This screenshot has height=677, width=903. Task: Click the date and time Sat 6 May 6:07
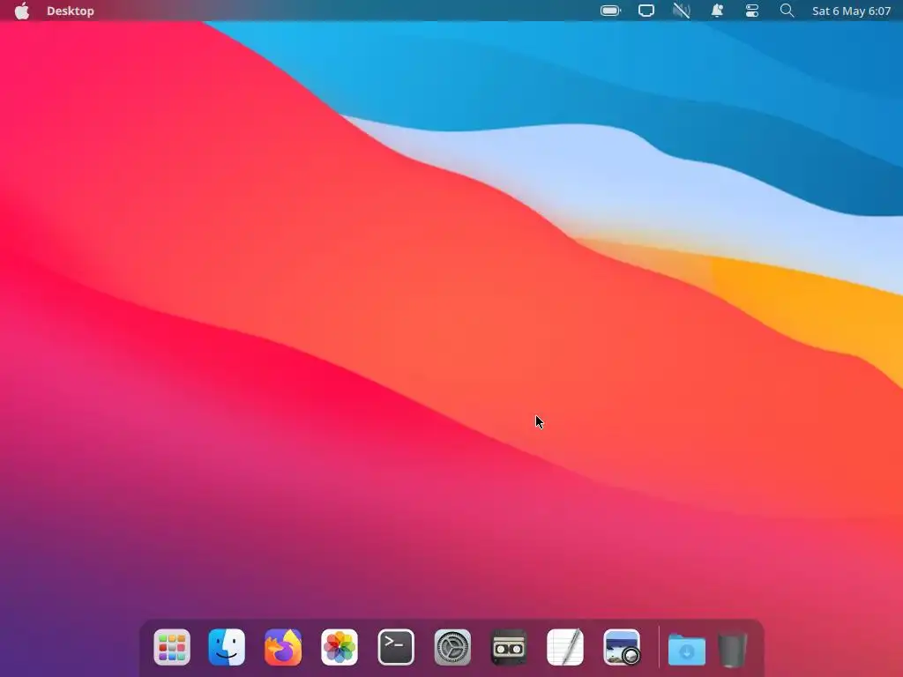pyautogui.click(x=851, y=11)
